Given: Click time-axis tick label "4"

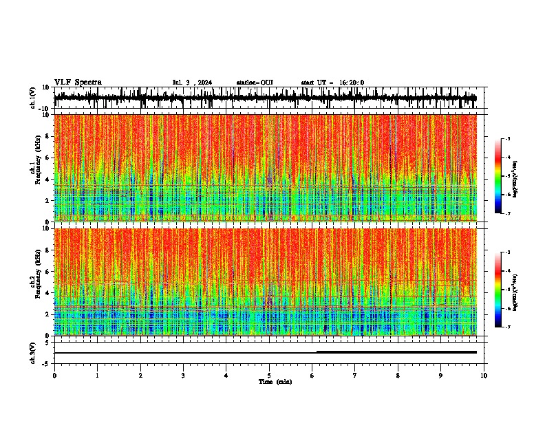Looking at the screenshot, I should tap(226, 376).
